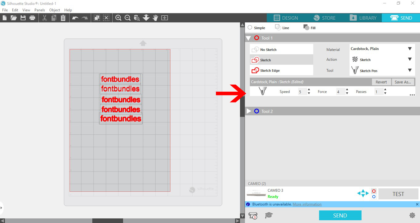Viewport: 420px width, 223px height.
Task: Increase the Passes value
Action: (x=385, y=90)
